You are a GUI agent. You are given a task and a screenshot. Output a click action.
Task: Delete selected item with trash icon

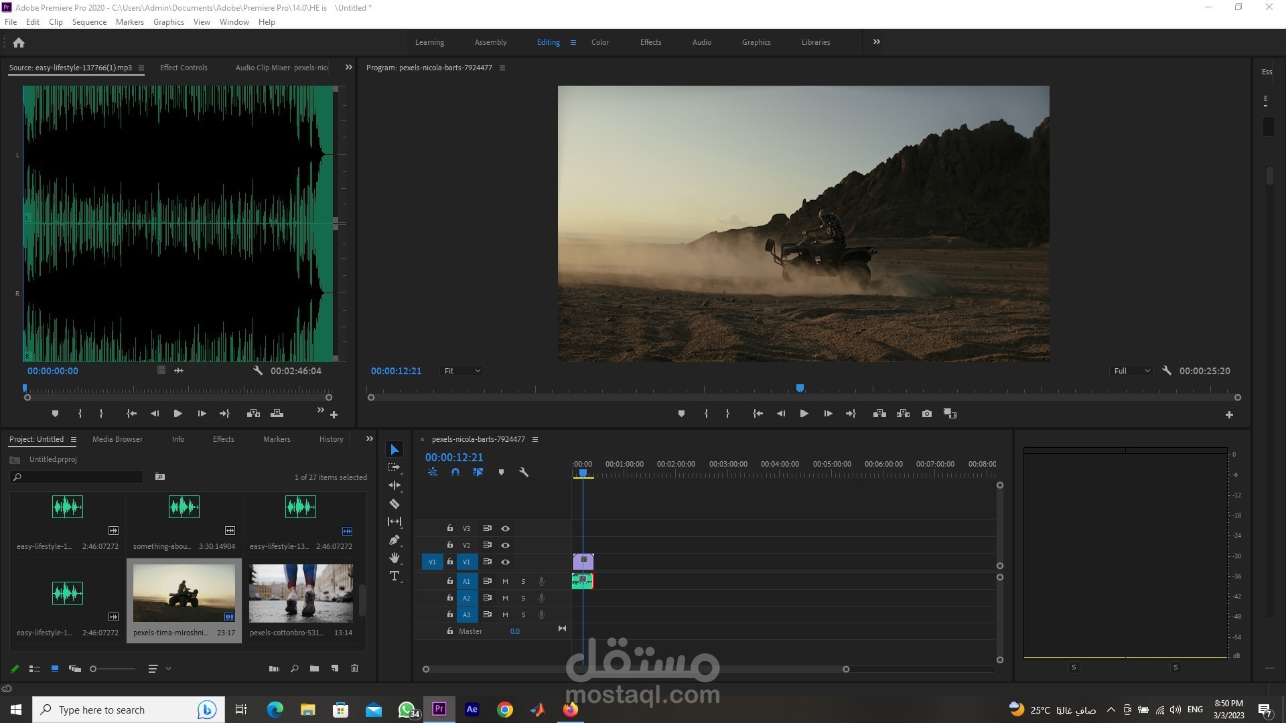click(x=355, y=668)
